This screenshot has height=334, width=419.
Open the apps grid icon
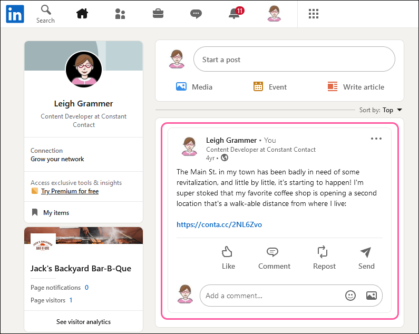[314, 14]
